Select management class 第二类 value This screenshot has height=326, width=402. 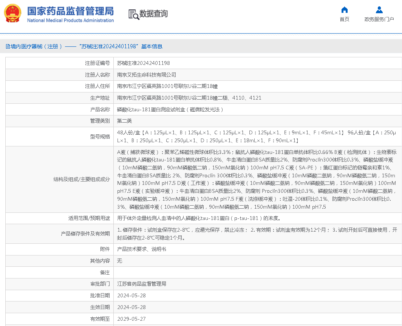coord(124,121)
